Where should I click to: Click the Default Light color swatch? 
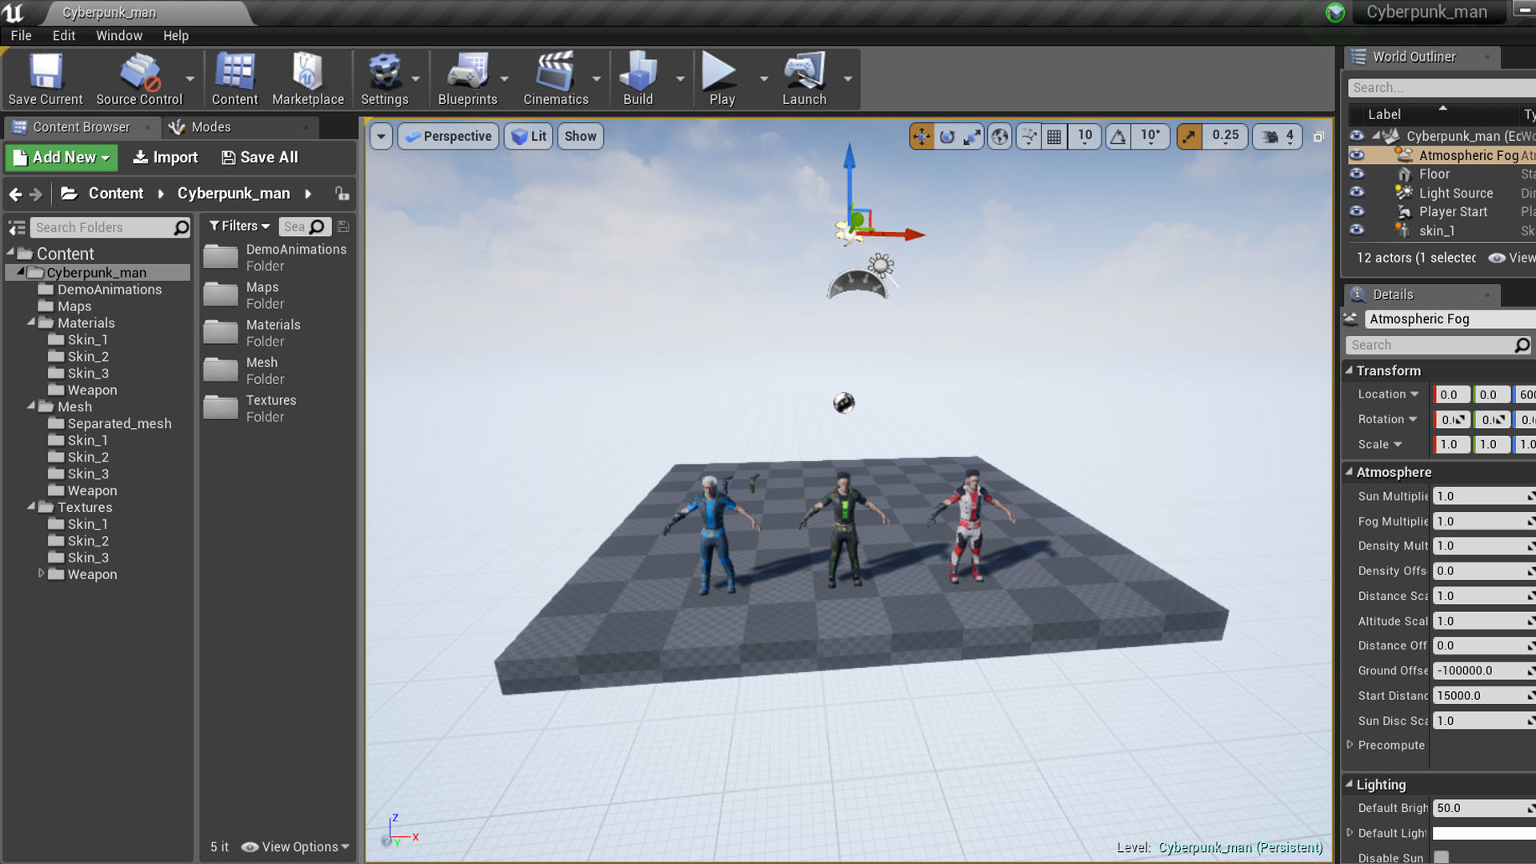tap(1483, 833)
